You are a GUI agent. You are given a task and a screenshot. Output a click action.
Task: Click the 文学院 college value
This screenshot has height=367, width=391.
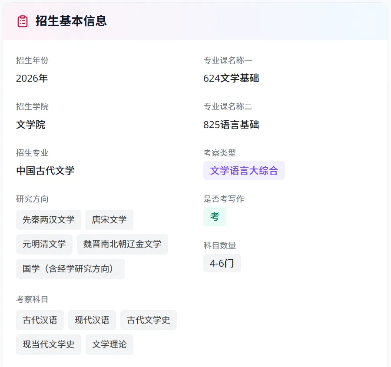coord(31,125)
